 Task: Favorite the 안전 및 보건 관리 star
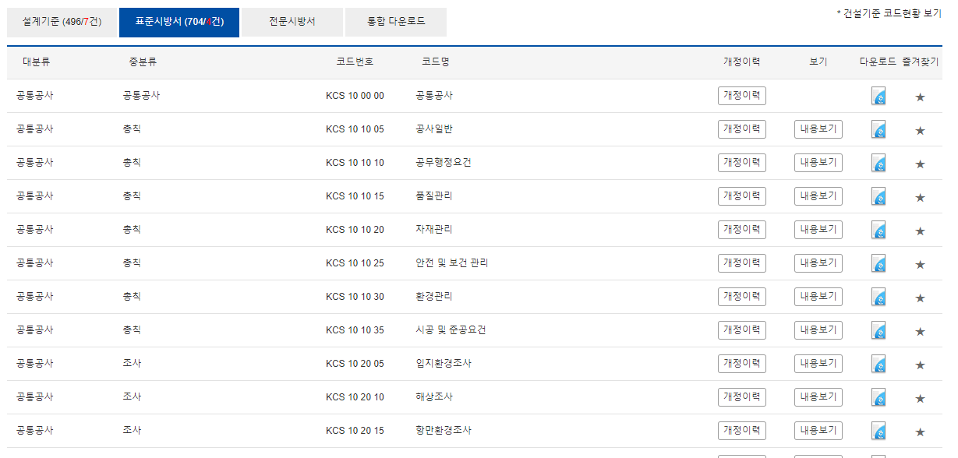pyautogui.click(x=920, y=264)
